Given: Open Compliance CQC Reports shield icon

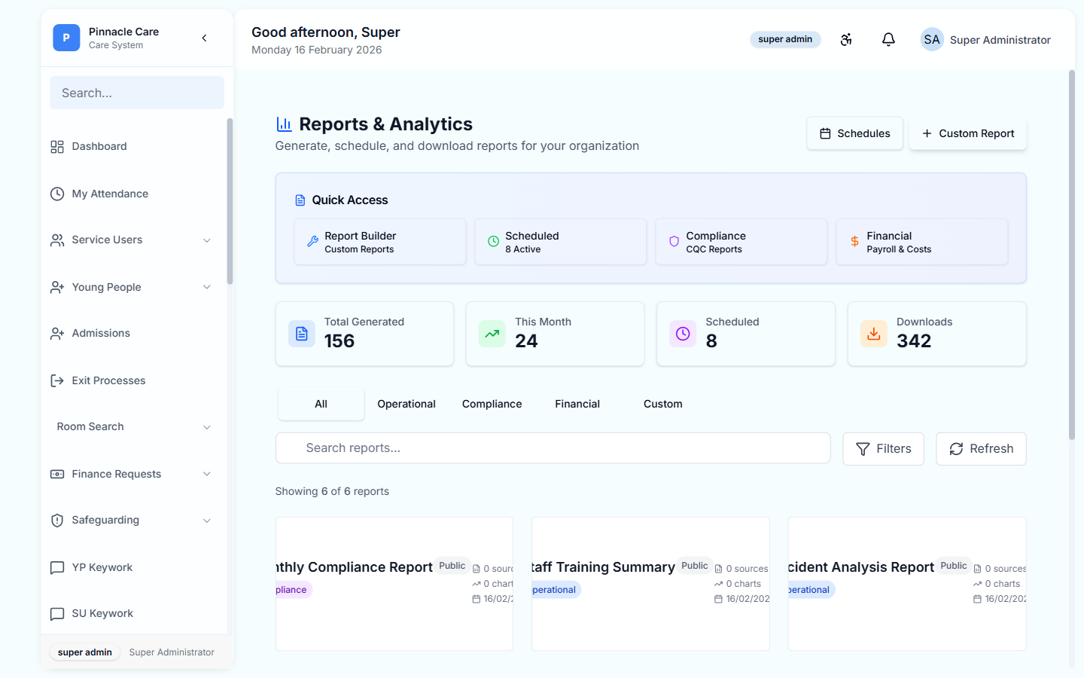Looking at the screenshot, I should tap(674, 241).
